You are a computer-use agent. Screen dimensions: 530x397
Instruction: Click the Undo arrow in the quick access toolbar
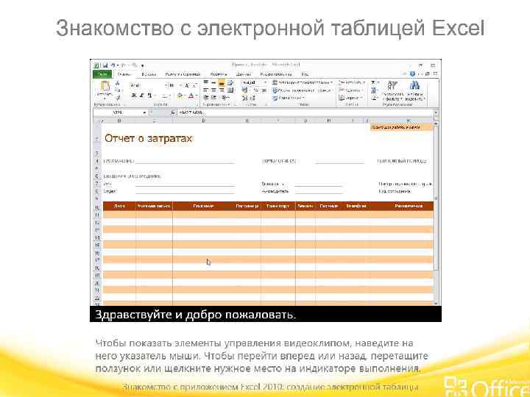[113, 65]
